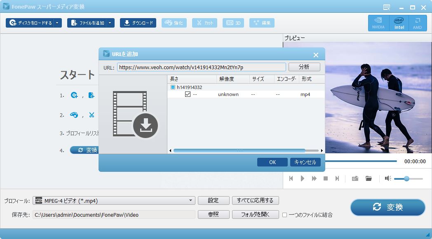This screenshot has width=432, height=239.
Task: Click the 3D toolbar button
Action: click(x=233, y=23)
